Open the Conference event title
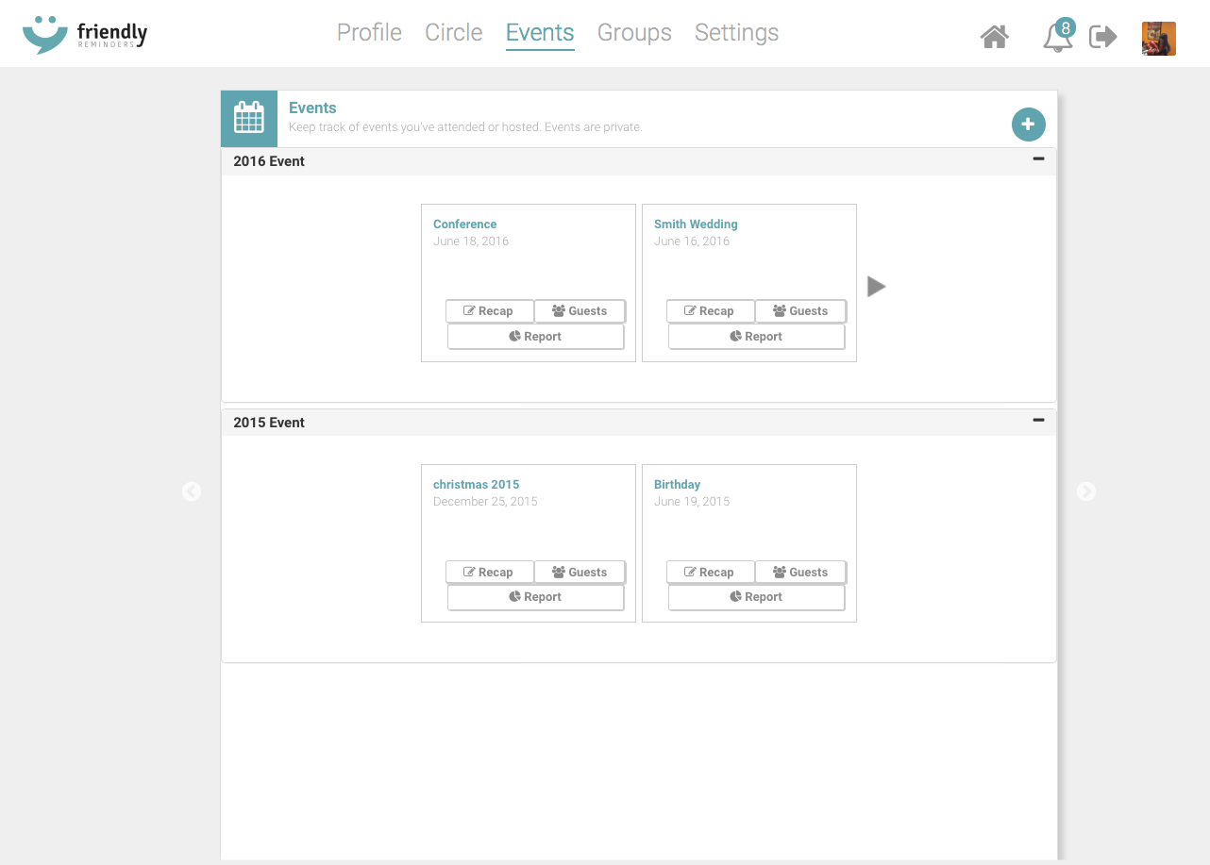The height and width of the screenshot is (865, 1210). (464, 225)
